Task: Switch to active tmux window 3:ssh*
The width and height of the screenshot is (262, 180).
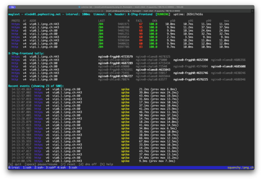Action: coord(51,168)
